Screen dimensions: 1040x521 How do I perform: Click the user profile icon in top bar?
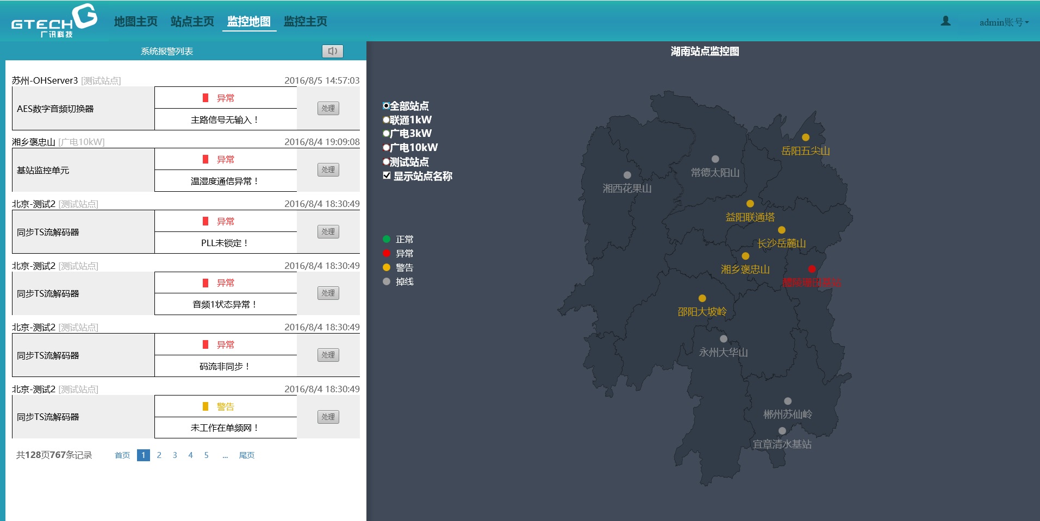point(946,21)
